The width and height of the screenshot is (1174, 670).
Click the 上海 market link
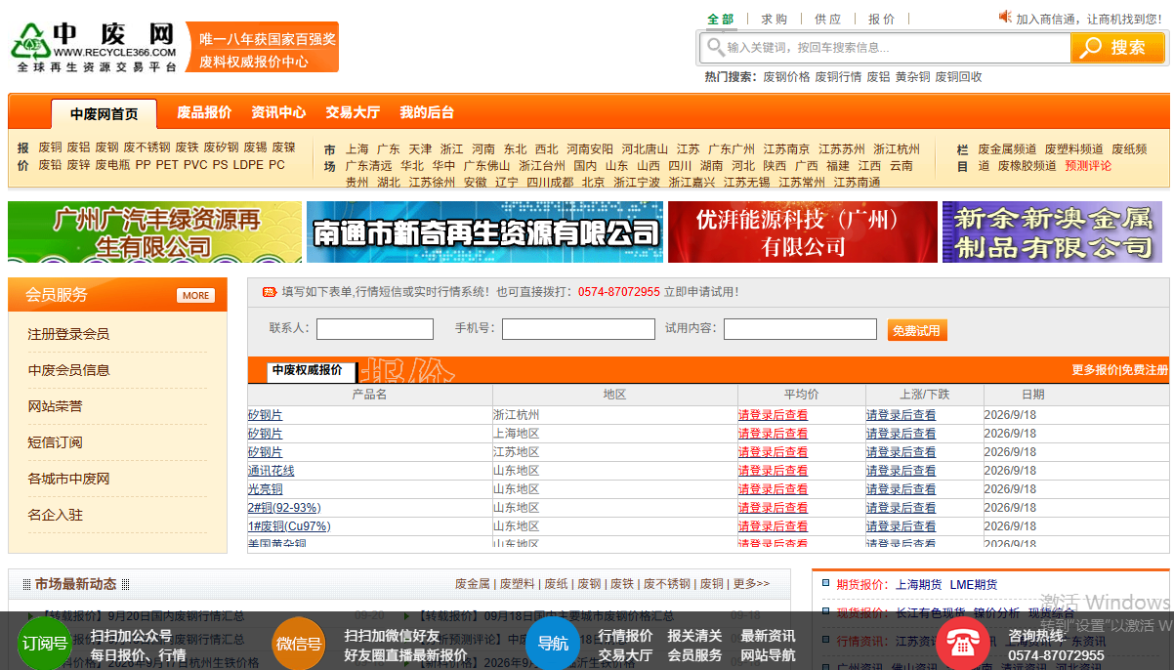click(x=356, y=149)
